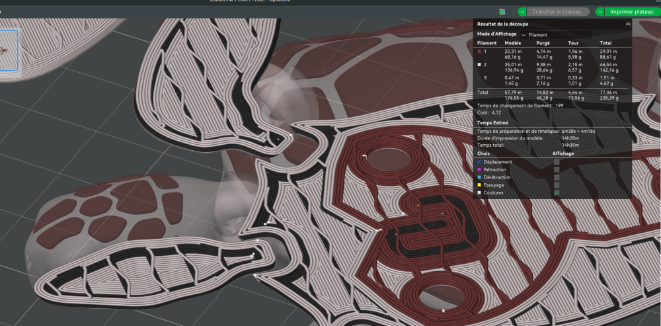Open the Imprimer plateau dropdown arrow
661x326 pixels.
[600, 12]
